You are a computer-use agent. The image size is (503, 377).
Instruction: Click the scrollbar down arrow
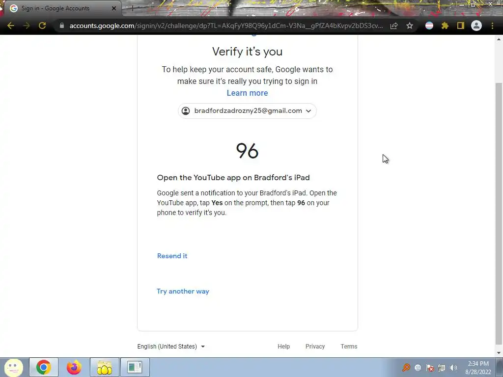(499, 353)
